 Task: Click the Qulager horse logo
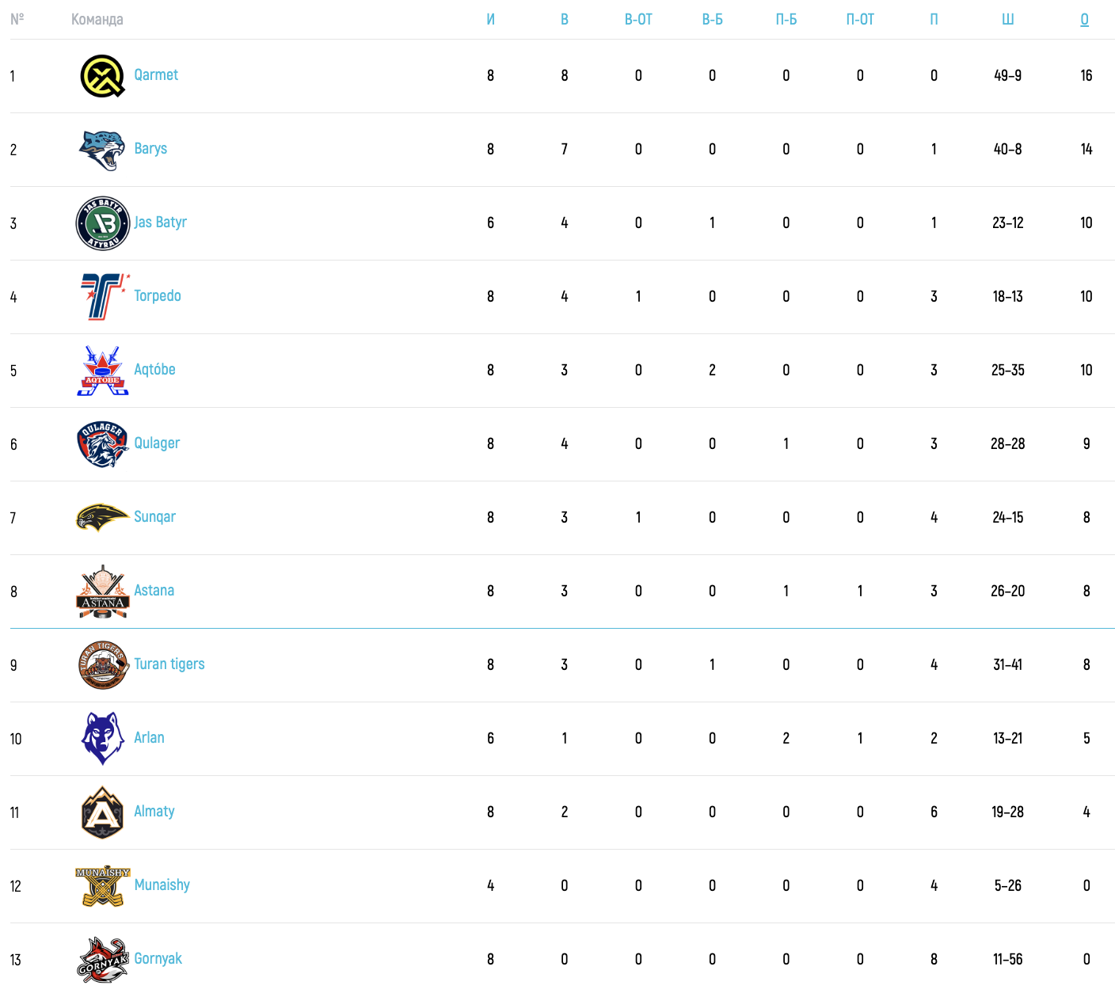103,444
